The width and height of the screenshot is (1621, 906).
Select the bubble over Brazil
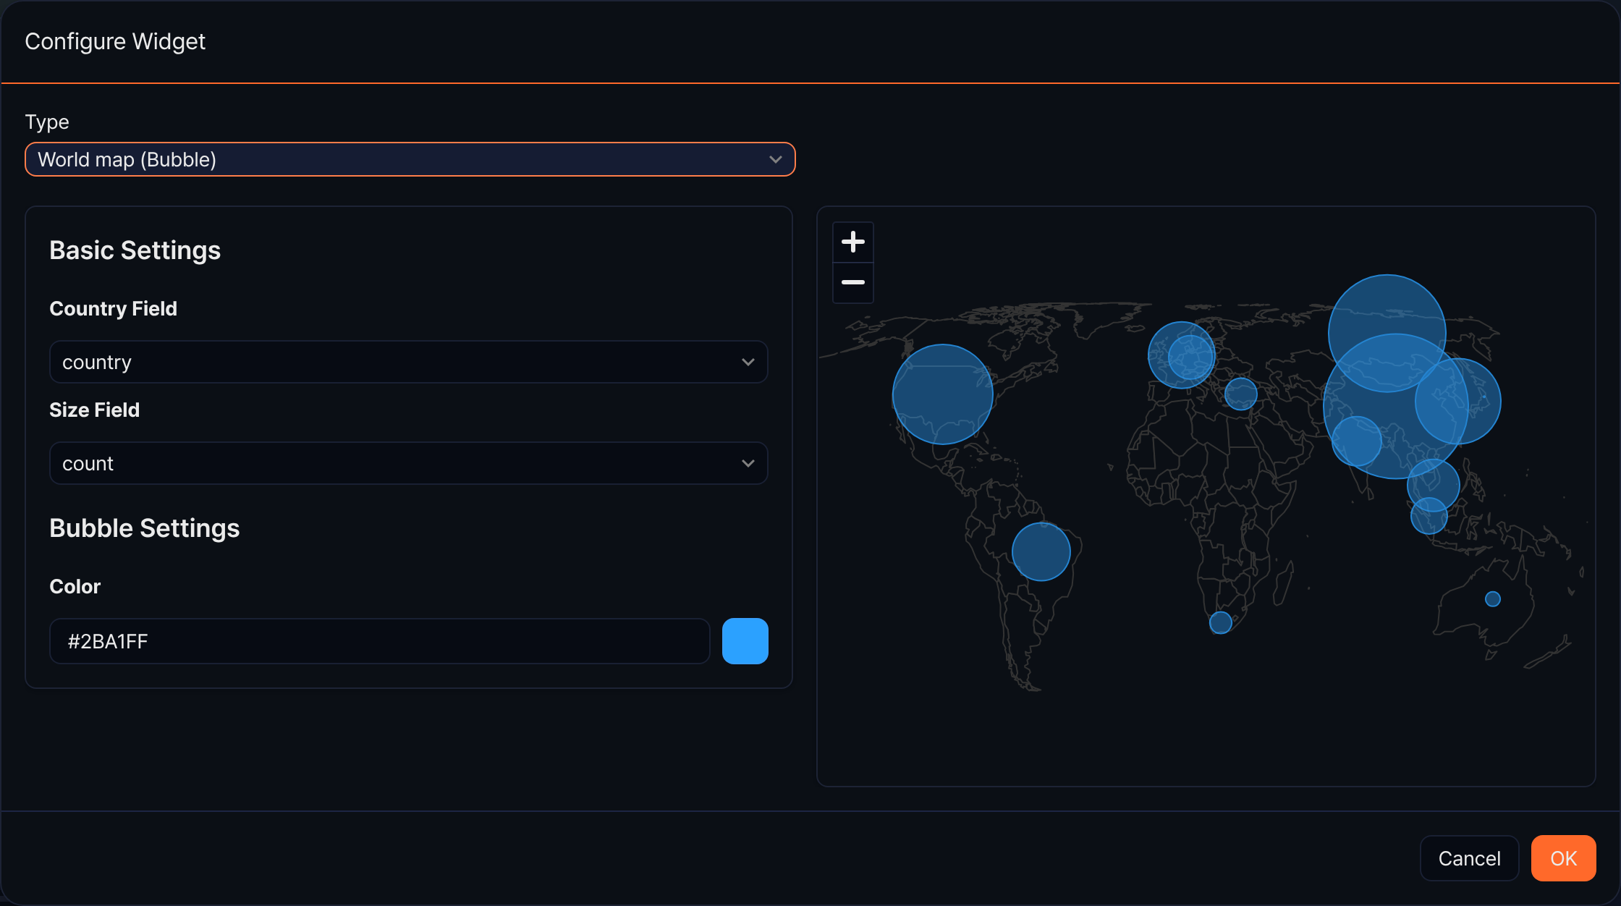click(x=1041, y=551)
